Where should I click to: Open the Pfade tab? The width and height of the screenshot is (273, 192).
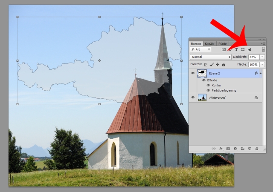222,44
